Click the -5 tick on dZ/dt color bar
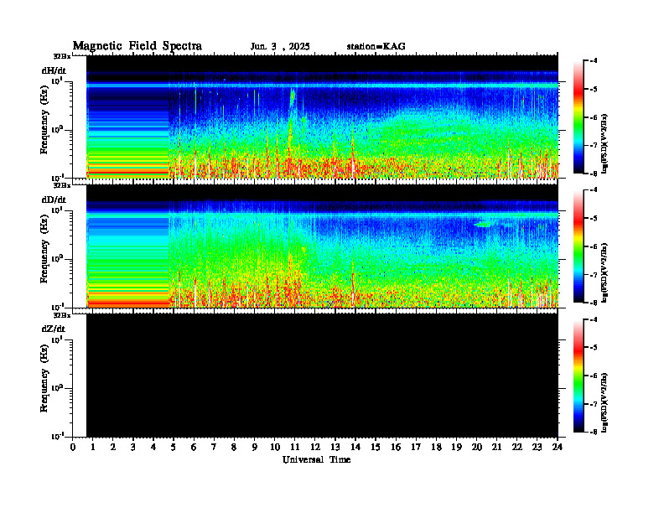Viewport: 664px width, 513px height. [594, 348]
